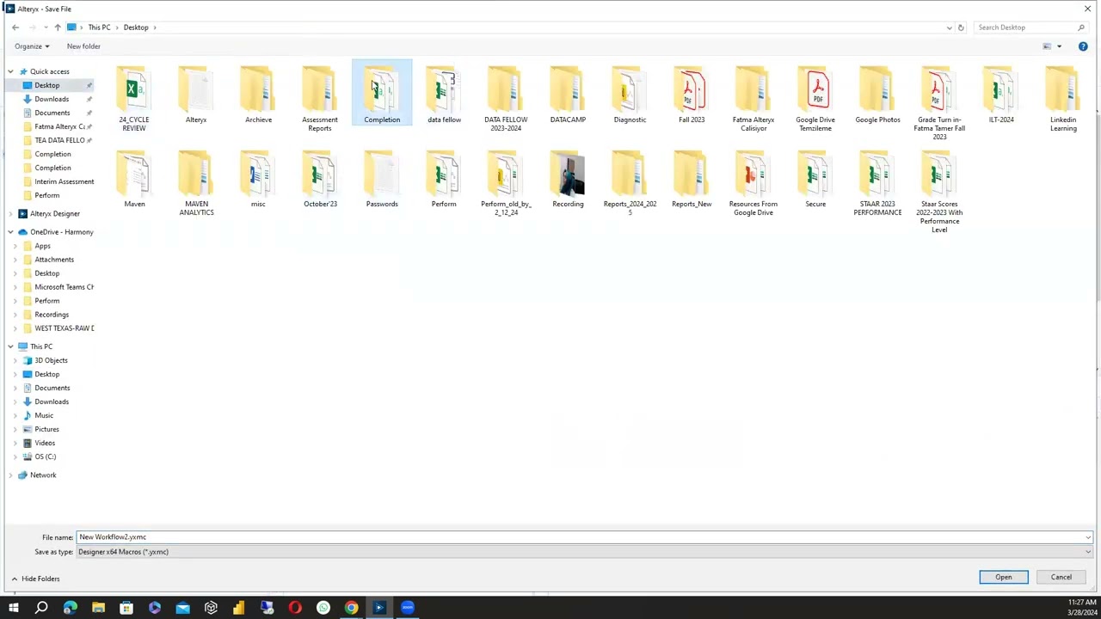Open the Fall 2023 folder
The image size is (1101, 619).
(692, 95)
